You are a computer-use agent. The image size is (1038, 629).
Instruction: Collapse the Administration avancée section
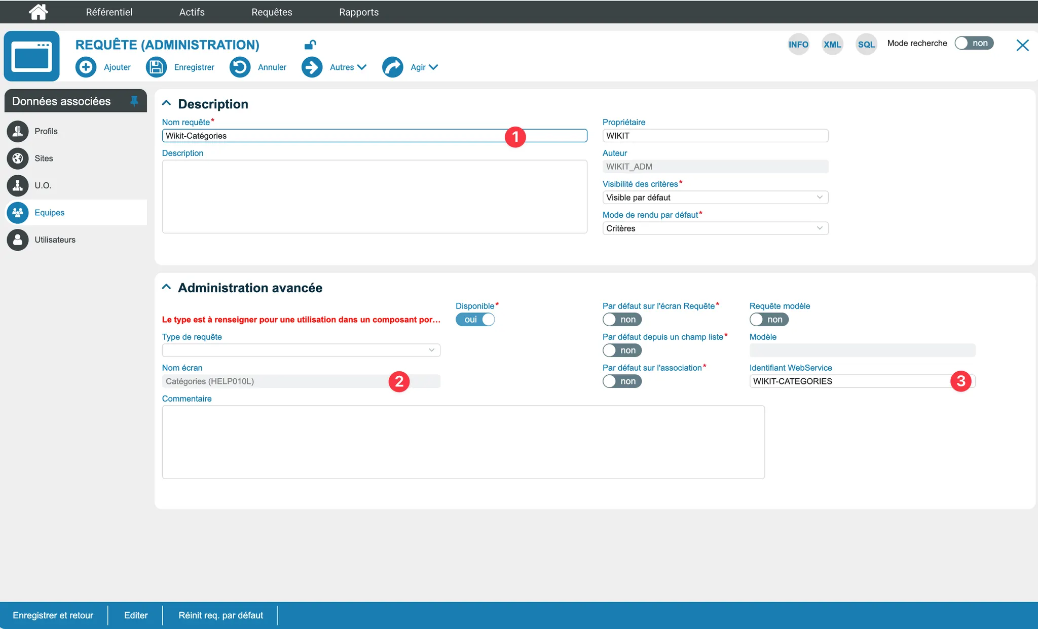point(166,288)
